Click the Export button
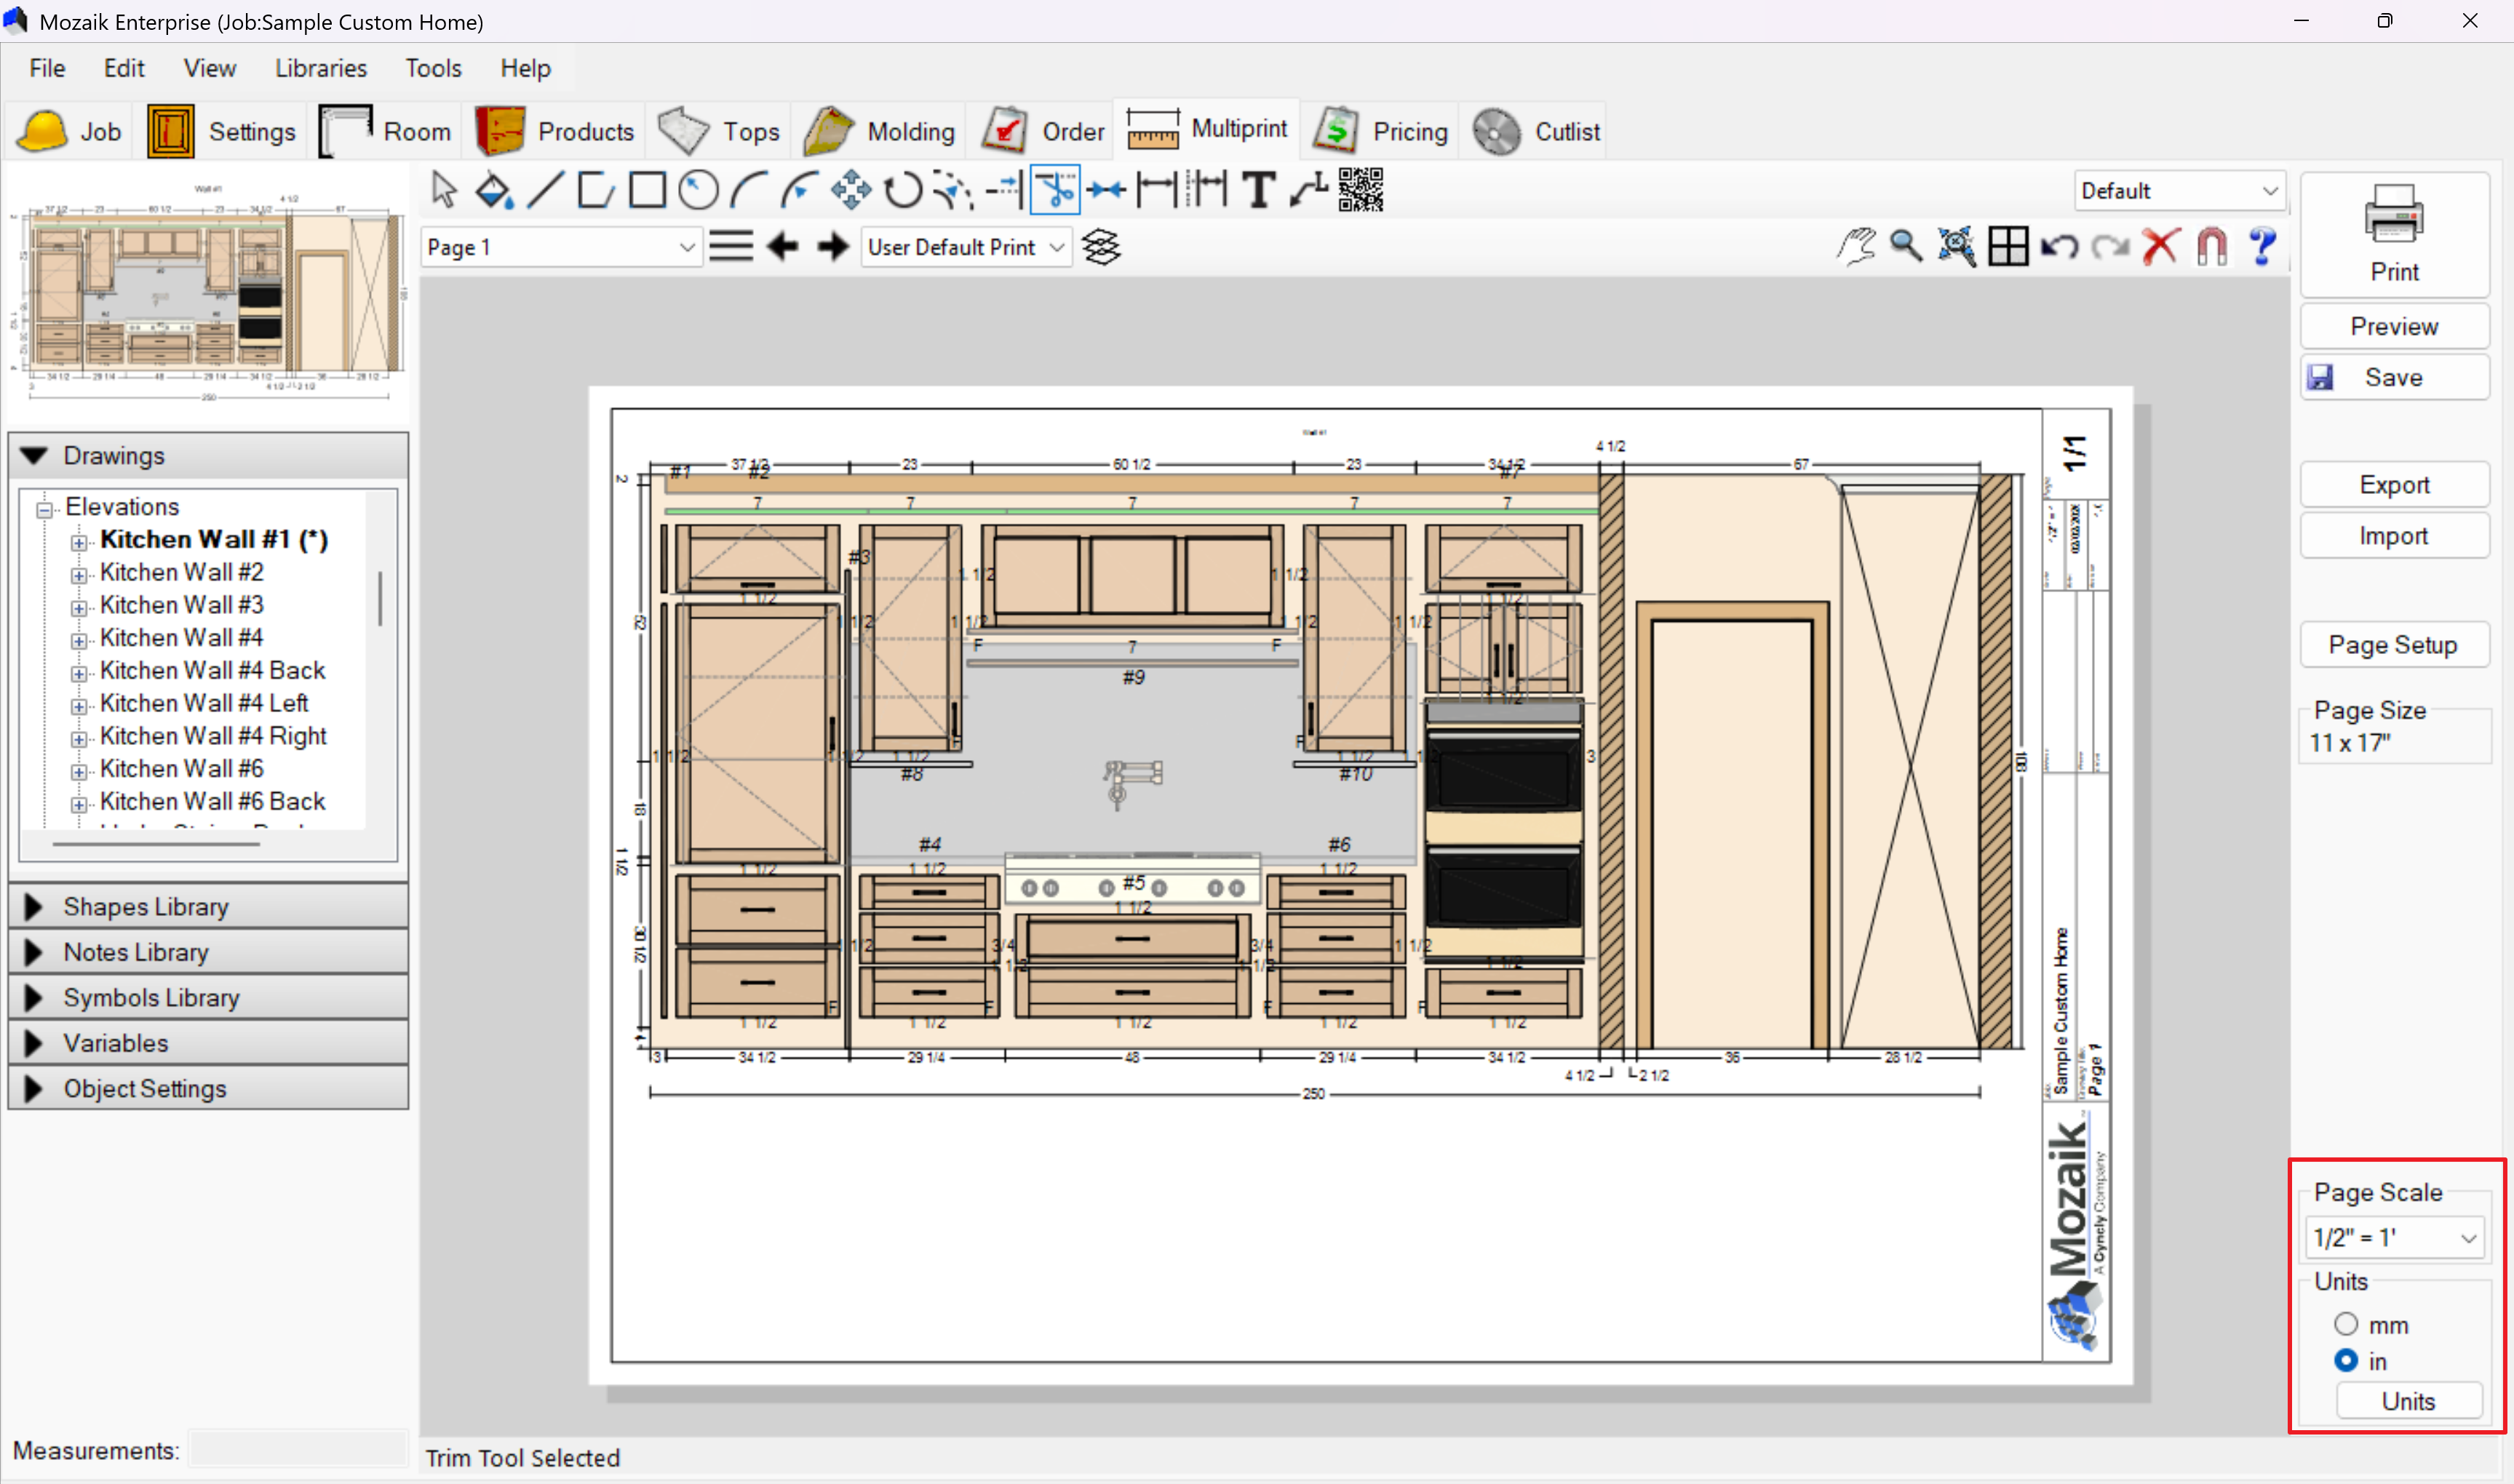 pos(2392,485)
